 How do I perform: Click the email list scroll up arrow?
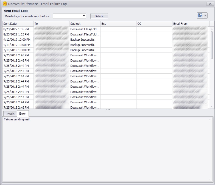(212, 29)
